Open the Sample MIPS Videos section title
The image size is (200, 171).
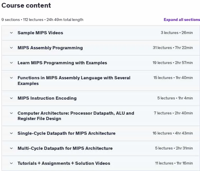coord(40,33)
